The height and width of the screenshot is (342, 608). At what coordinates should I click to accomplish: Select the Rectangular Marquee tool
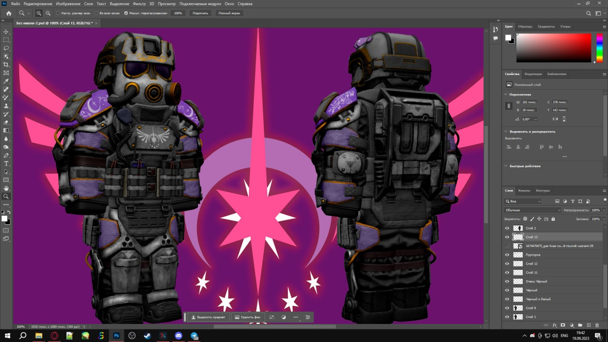click(x=6, y=40)
